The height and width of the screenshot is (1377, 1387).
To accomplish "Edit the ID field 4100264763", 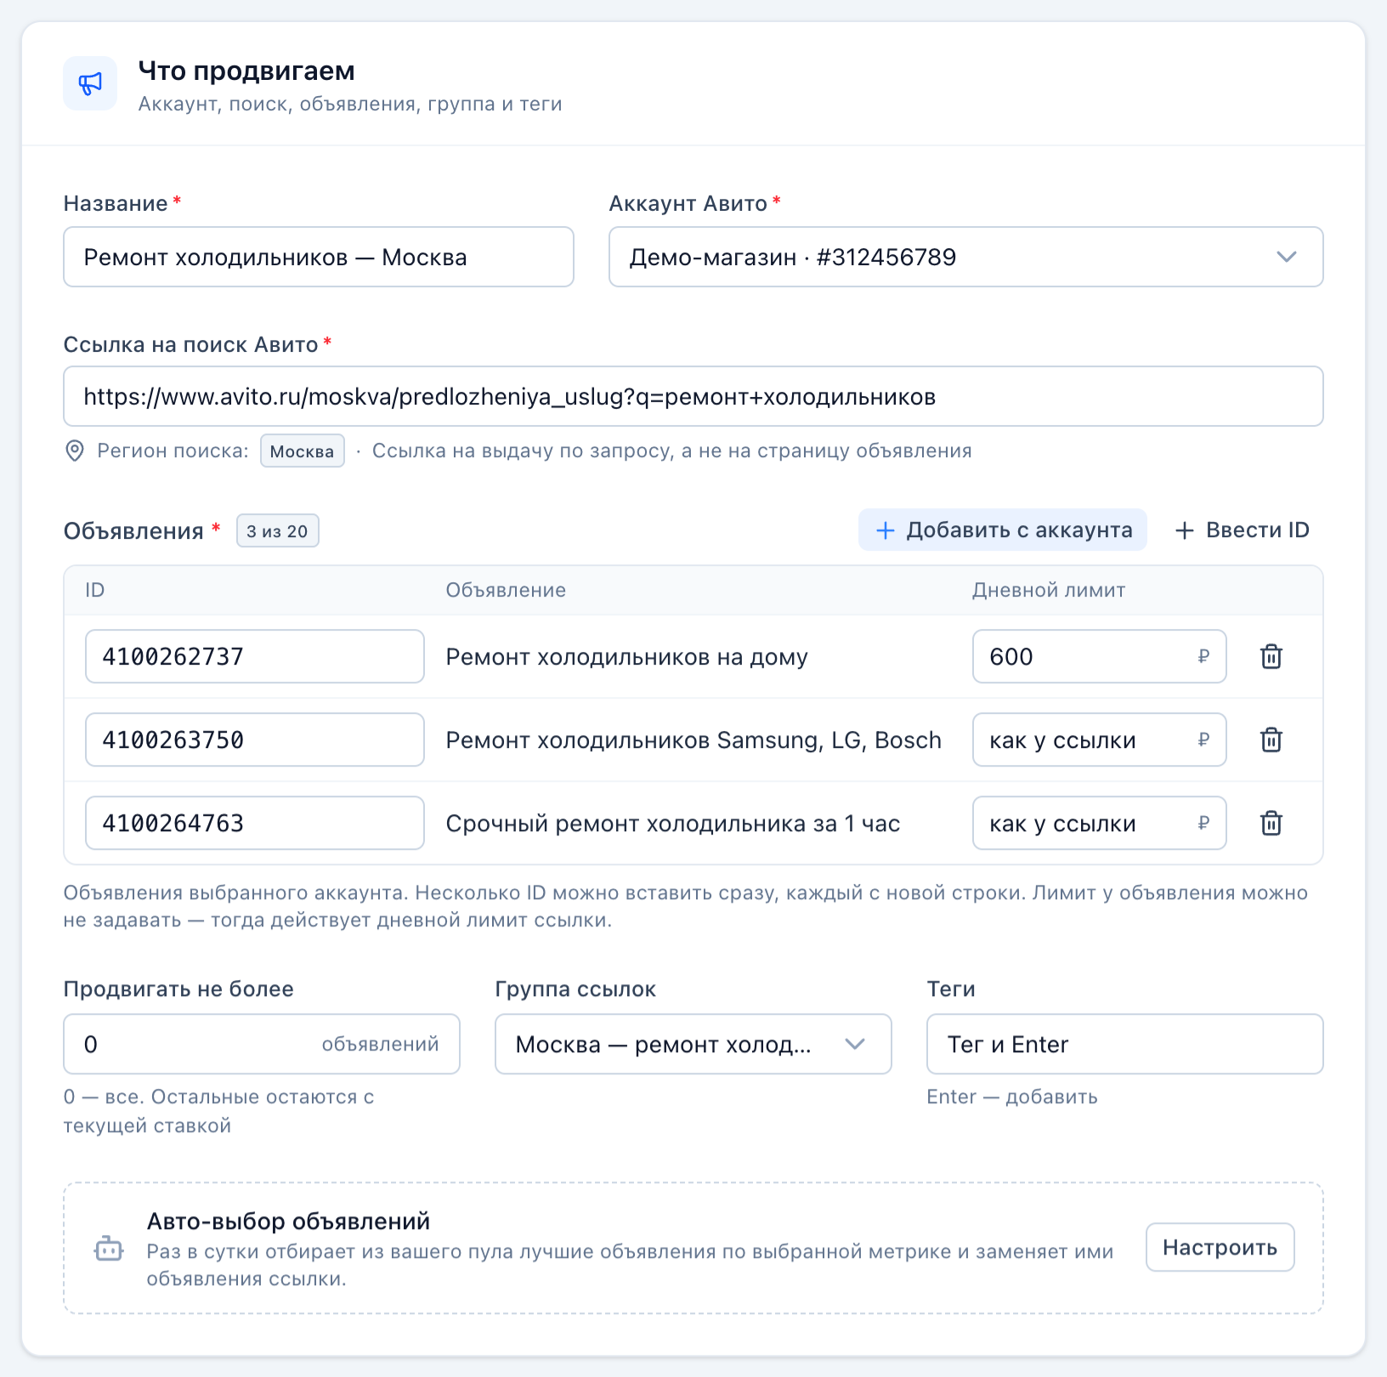I will pos(254,823).
